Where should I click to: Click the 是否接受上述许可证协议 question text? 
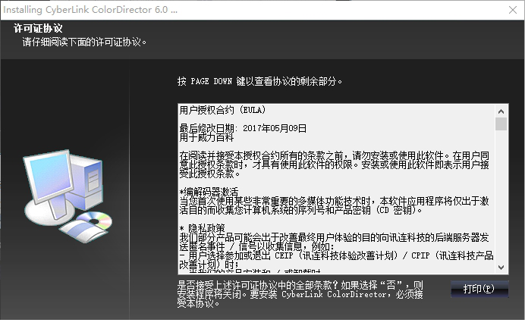tap(300, 294)
